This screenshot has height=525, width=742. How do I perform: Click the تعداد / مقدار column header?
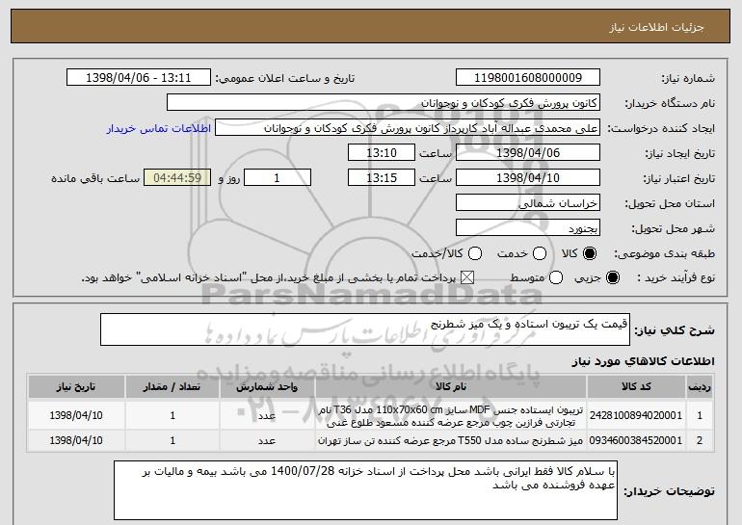pyautogui.click(x=172, y=387)
